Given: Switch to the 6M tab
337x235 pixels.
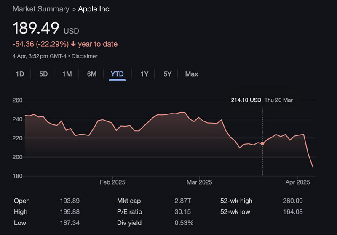Looking at the screenshot, I should (92, 74).
